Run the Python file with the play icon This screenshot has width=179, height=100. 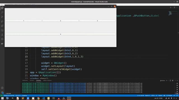[x=171, y=7]
